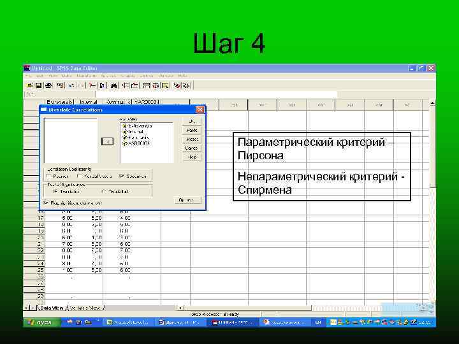Click the Insert Variable toolbar icon
This screenshot has height=344, width=459.
point(135,85)
